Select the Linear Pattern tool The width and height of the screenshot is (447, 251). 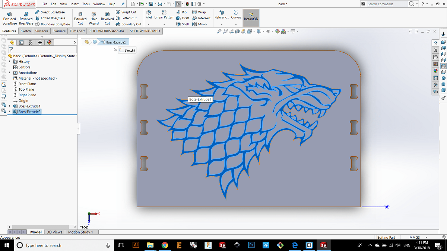(x=164, y=14)
